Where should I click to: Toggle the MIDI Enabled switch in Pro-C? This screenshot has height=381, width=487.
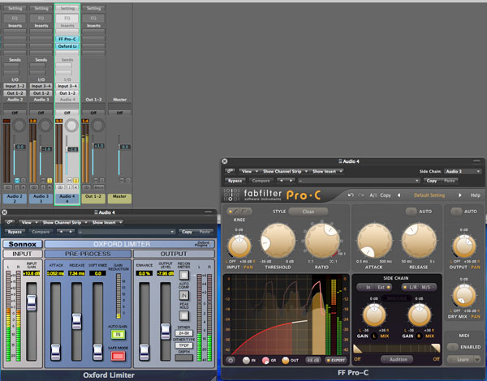[453, 347]
